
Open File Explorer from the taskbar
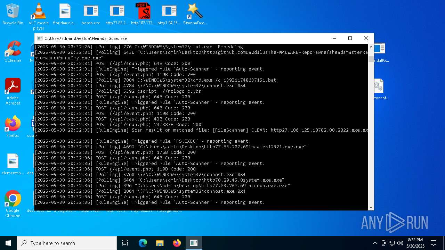(160, 243)
